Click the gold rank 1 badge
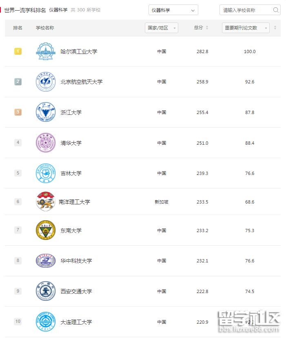This screenshot has width=286, height=338. [x=18, y=51]
